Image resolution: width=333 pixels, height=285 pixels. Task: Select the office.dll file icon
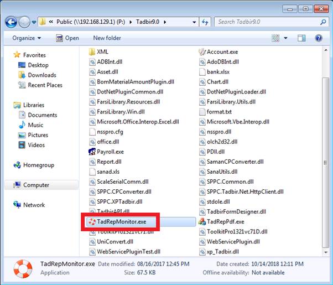point(92,142)
